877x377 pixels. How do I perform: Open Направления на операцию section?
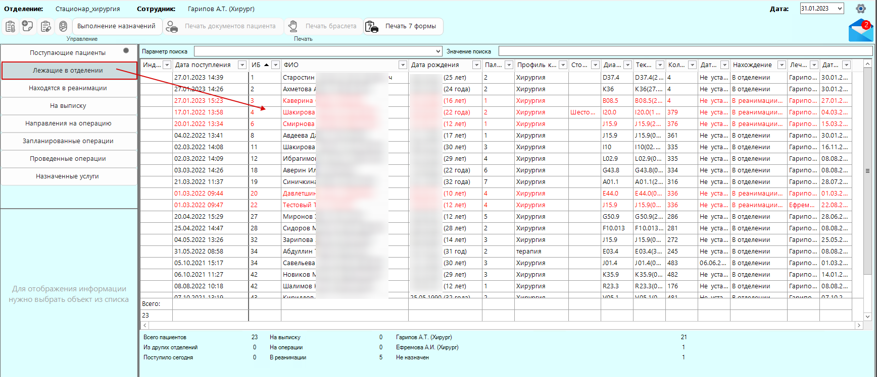point(68,123)
